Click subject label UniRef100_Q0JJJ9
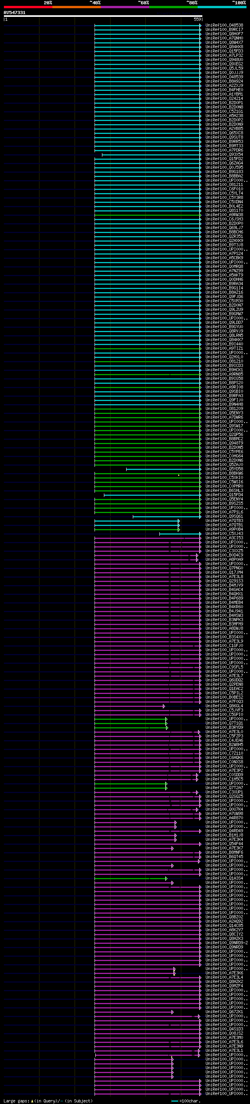The height and width of the screenshot is (1104, 250). tap(224, 72)
